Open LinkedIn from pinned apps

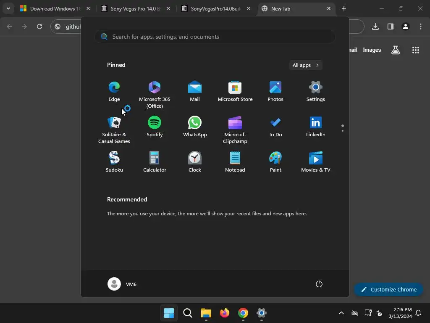pyautogui.click(x=316, y=127)
